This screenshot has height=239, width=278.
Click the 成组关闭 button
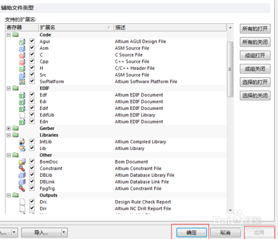tap(255, 69)
